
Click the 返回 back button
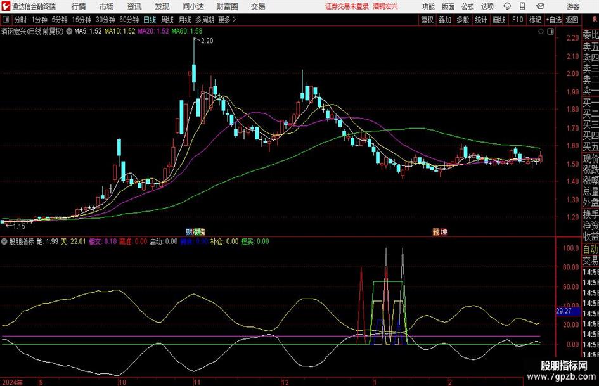(572, 20)
